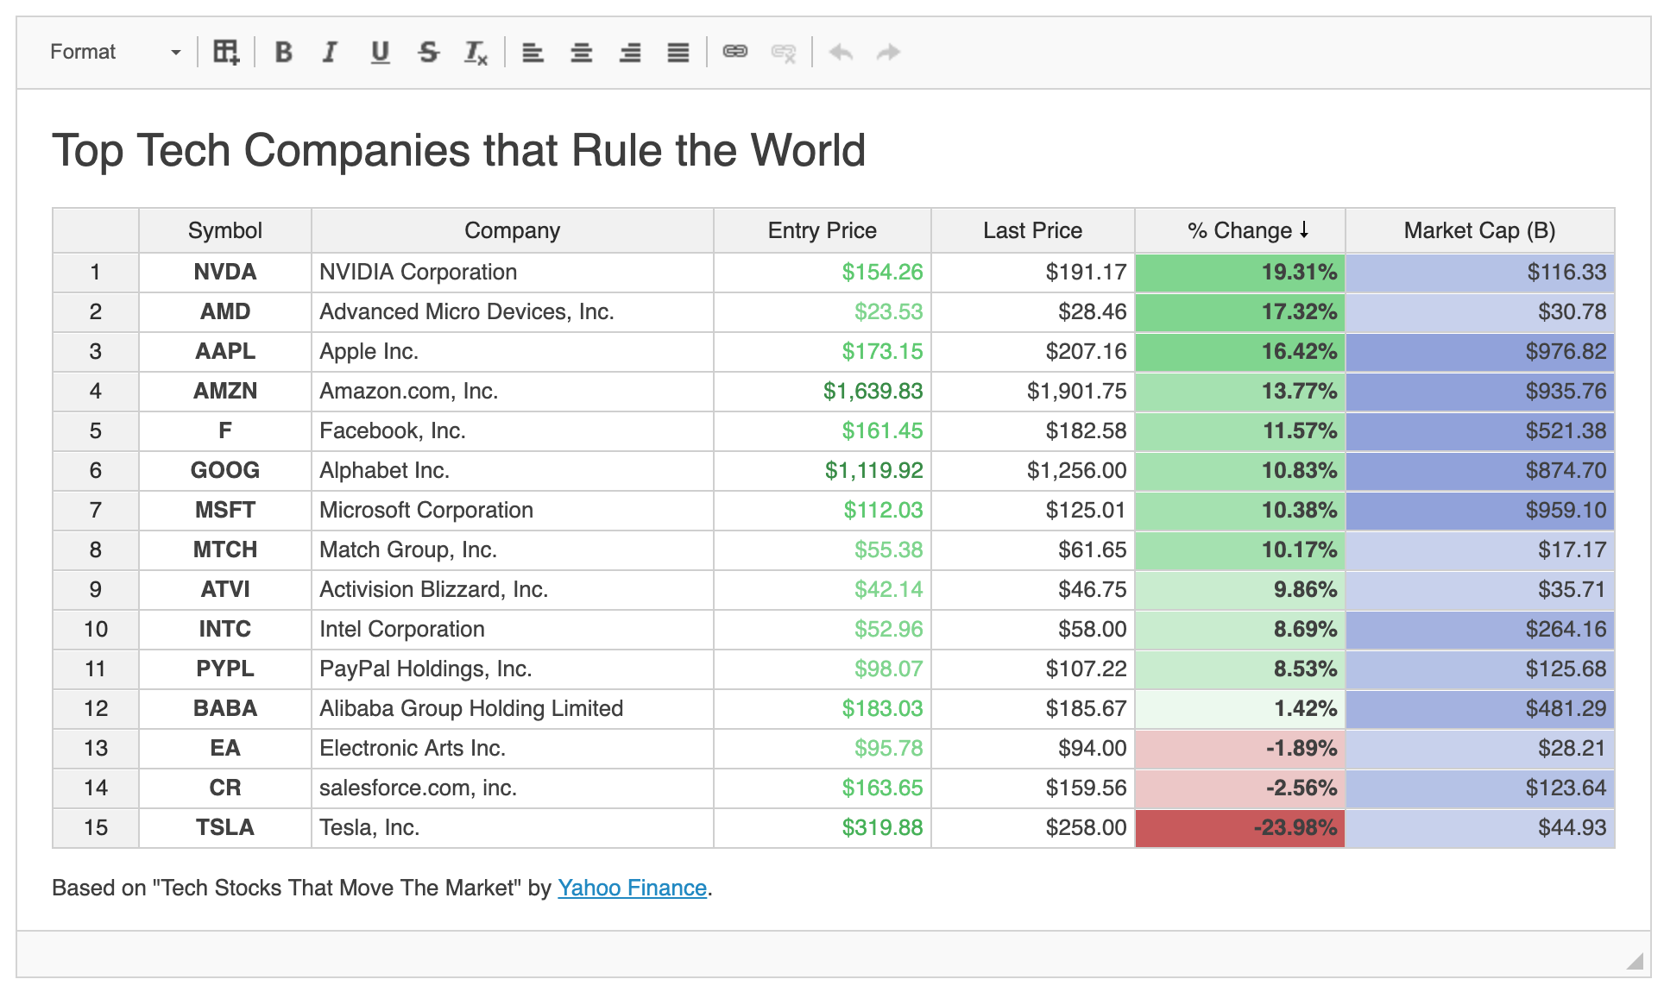Undo the last action
The image size is (1664, 992).
841,53
